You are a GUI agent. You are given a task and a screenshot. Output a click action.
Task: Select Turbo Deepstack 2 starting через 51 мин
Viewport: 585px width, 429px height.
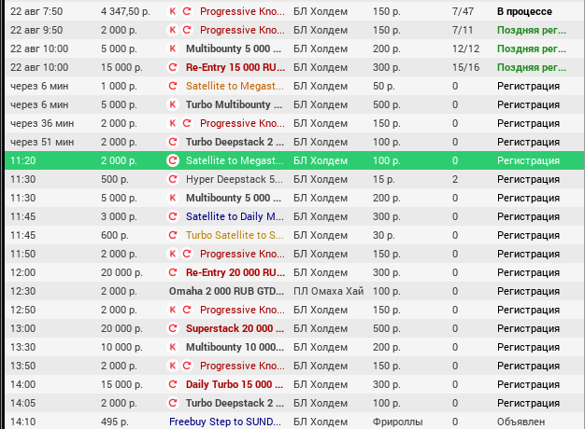click(235, 142)
